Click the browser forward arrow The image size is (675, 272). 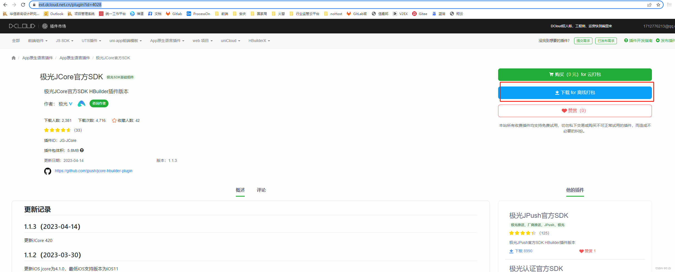pos(14,5)
